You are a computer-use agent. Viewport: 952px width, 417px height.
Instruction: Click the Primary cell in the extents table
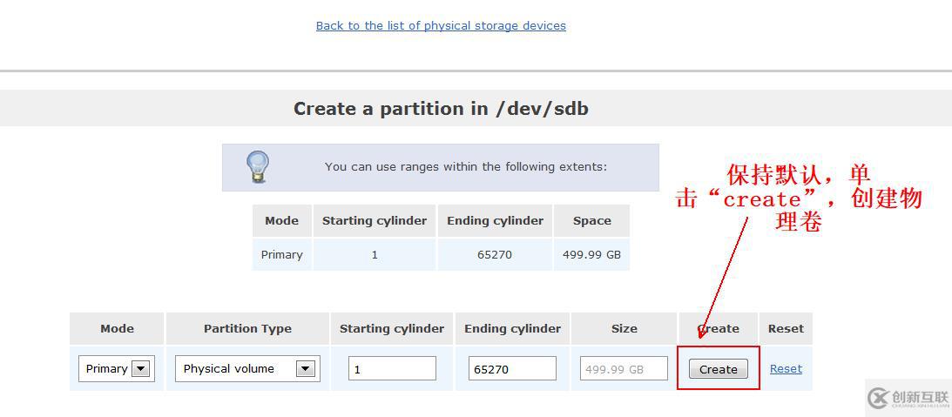[282, 255]
